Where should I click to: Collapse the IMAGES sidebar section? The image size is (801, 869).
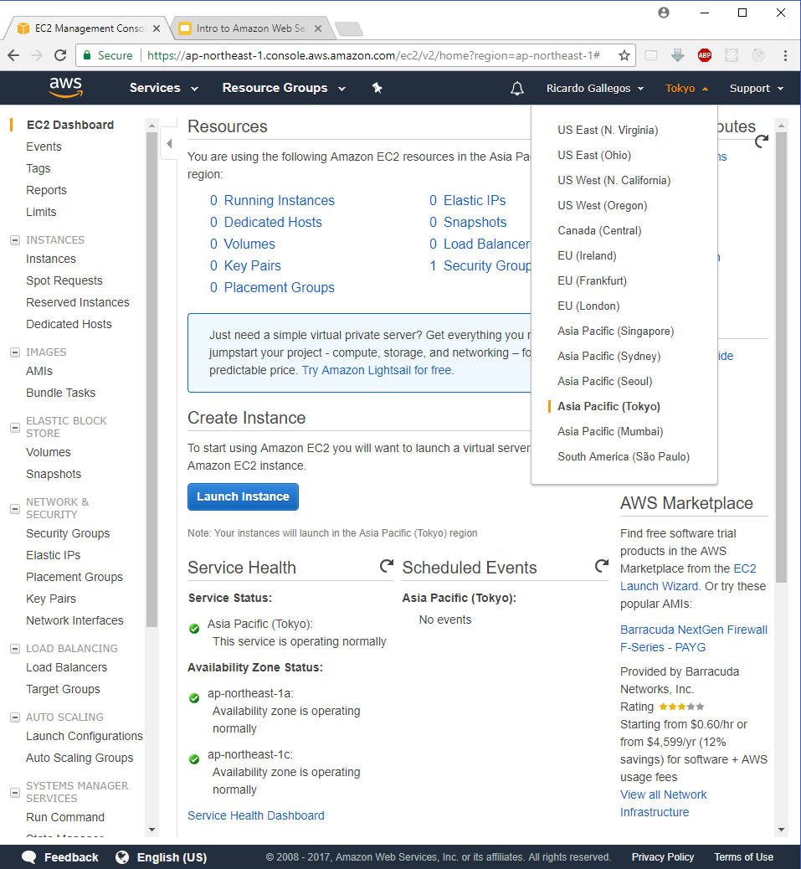(15, 352)
